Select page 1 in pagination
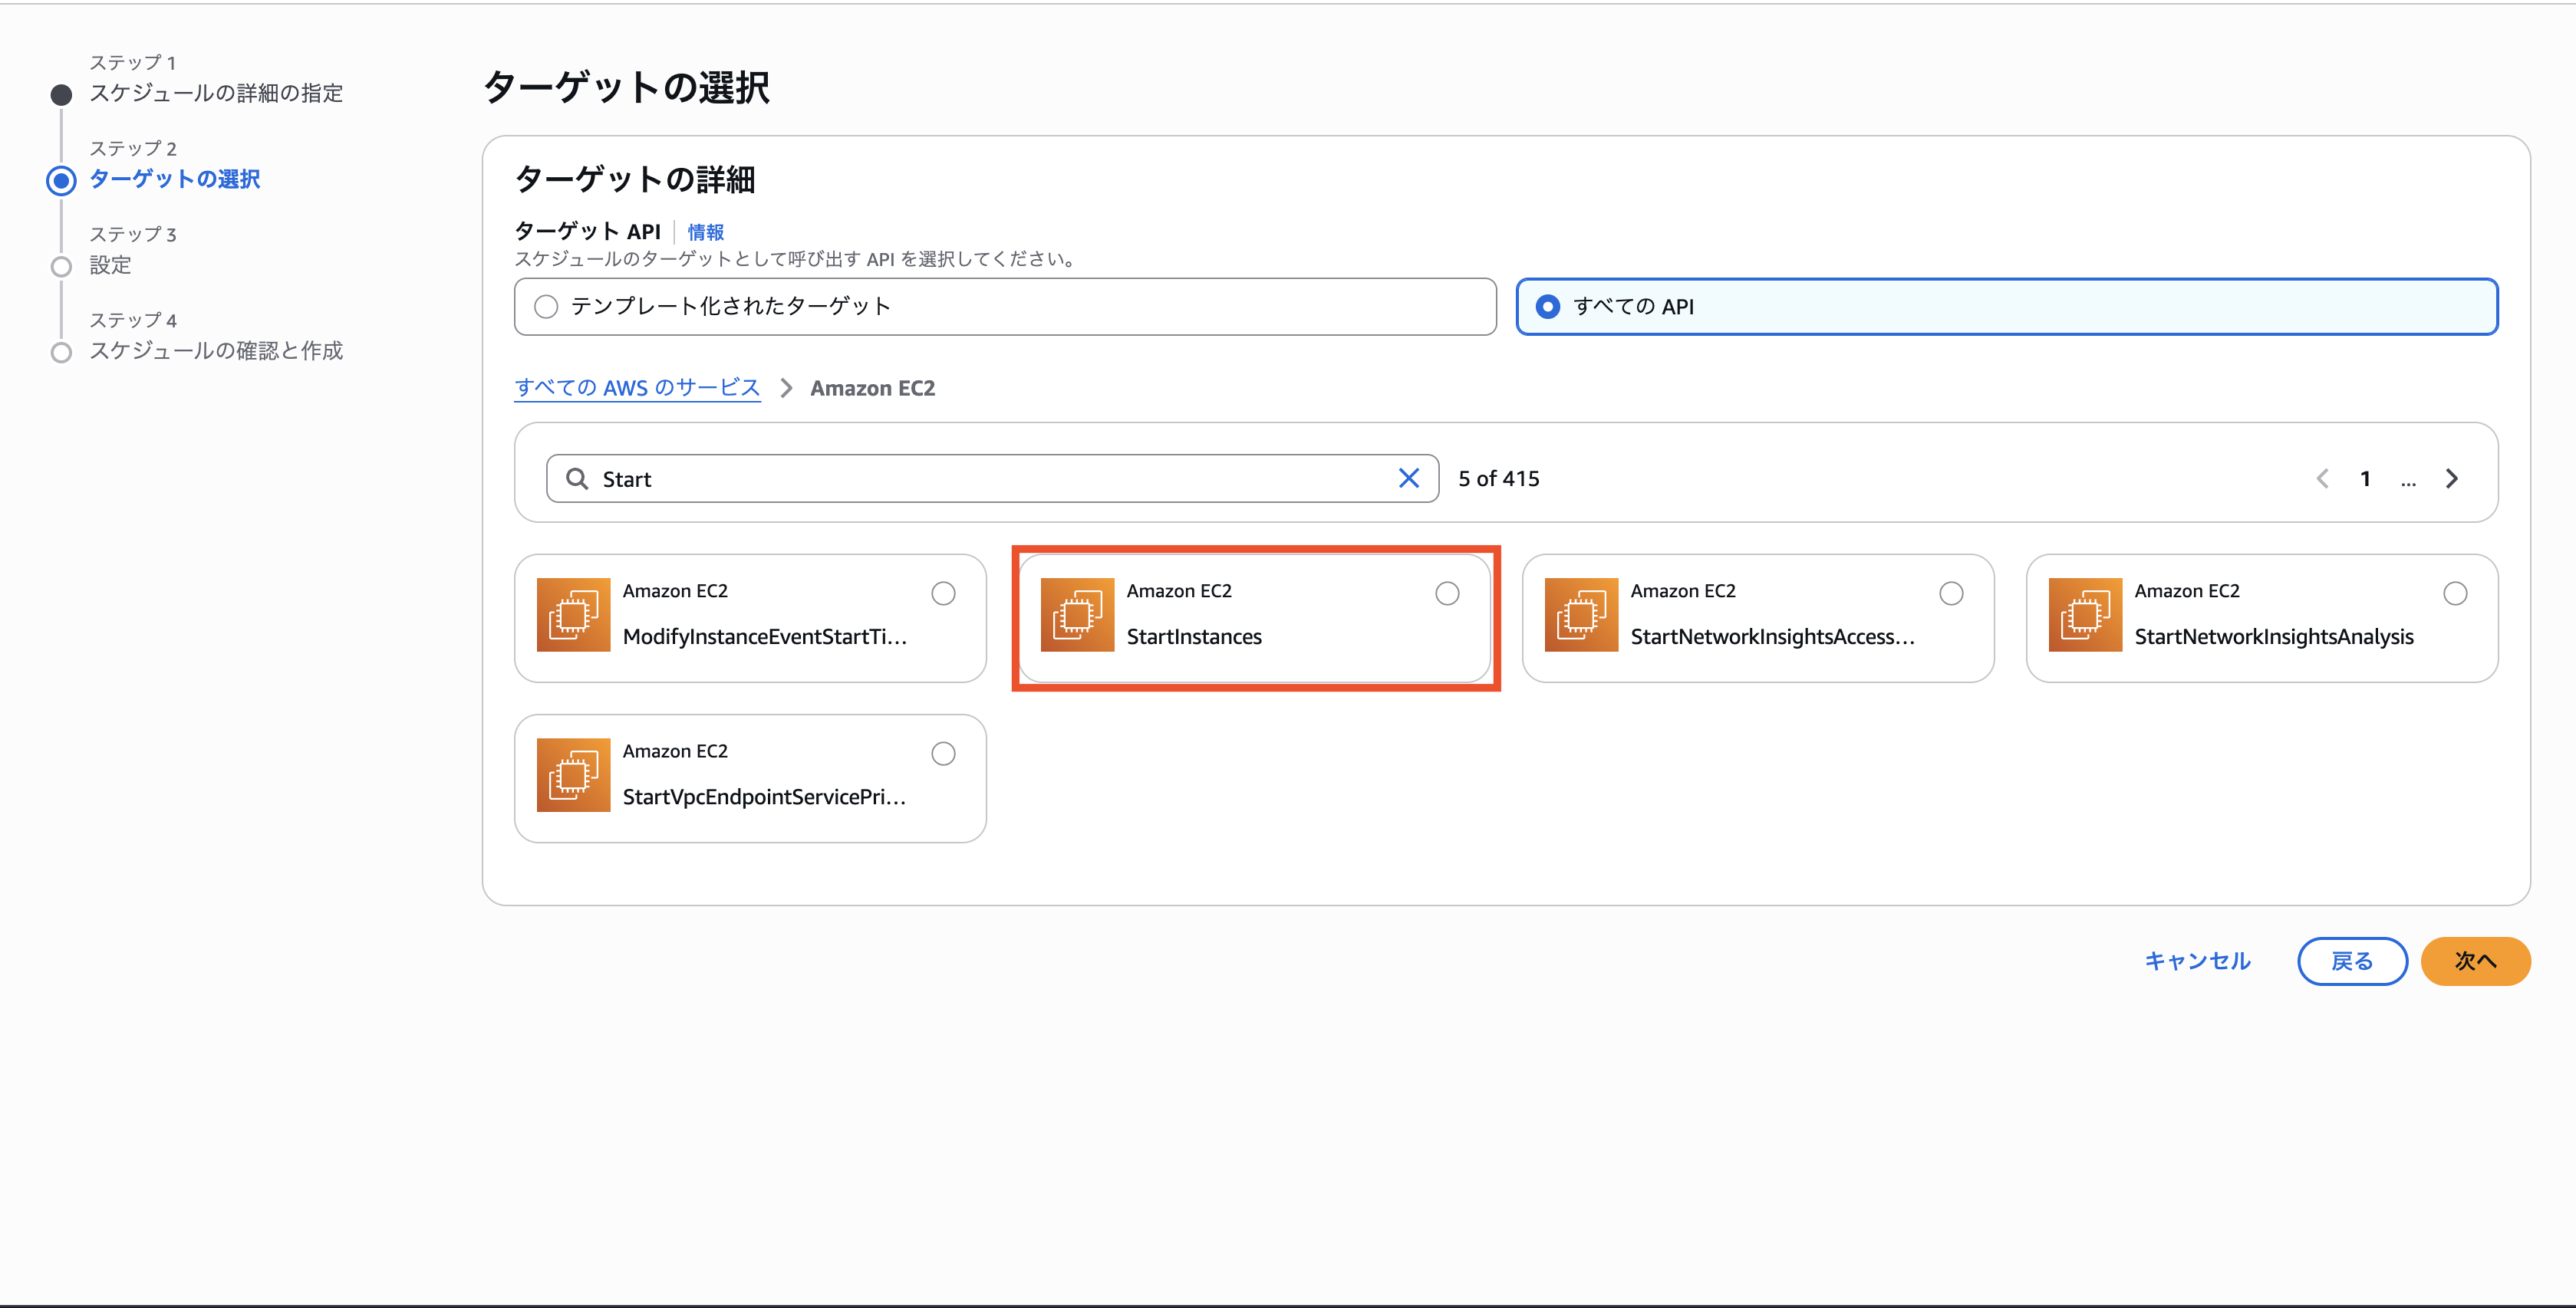The width and height of the screenshot is (2576, 1308). coord(2365,478)
